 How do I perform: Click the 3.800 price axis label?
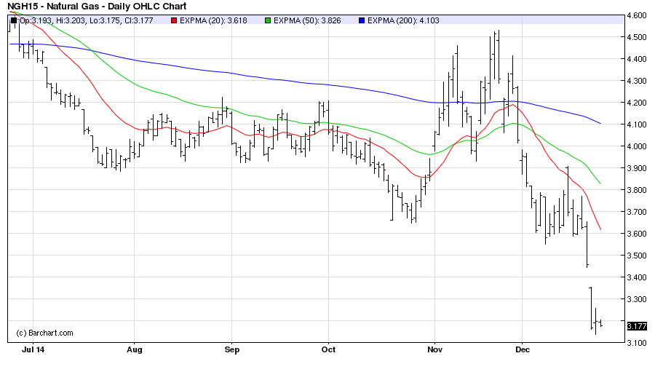click(x=637, y=190)
